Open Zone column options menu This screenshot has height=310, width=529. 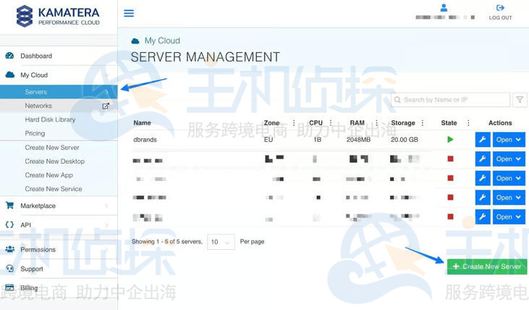(294, 123)
